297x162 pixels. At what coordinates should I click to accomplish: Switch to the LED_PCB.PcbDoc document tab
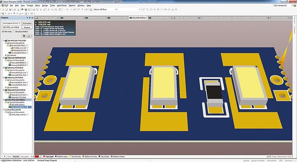138,17
